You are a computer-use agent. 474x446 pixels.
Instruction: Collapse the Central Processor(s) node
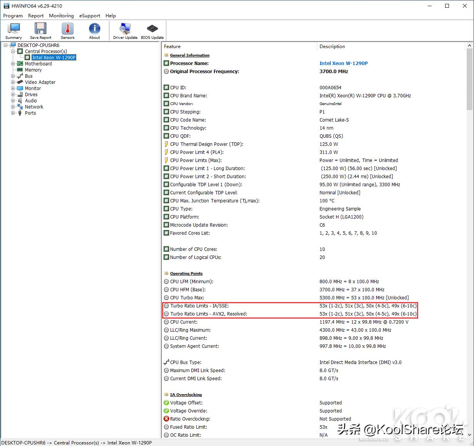click(x=13, y=52)
